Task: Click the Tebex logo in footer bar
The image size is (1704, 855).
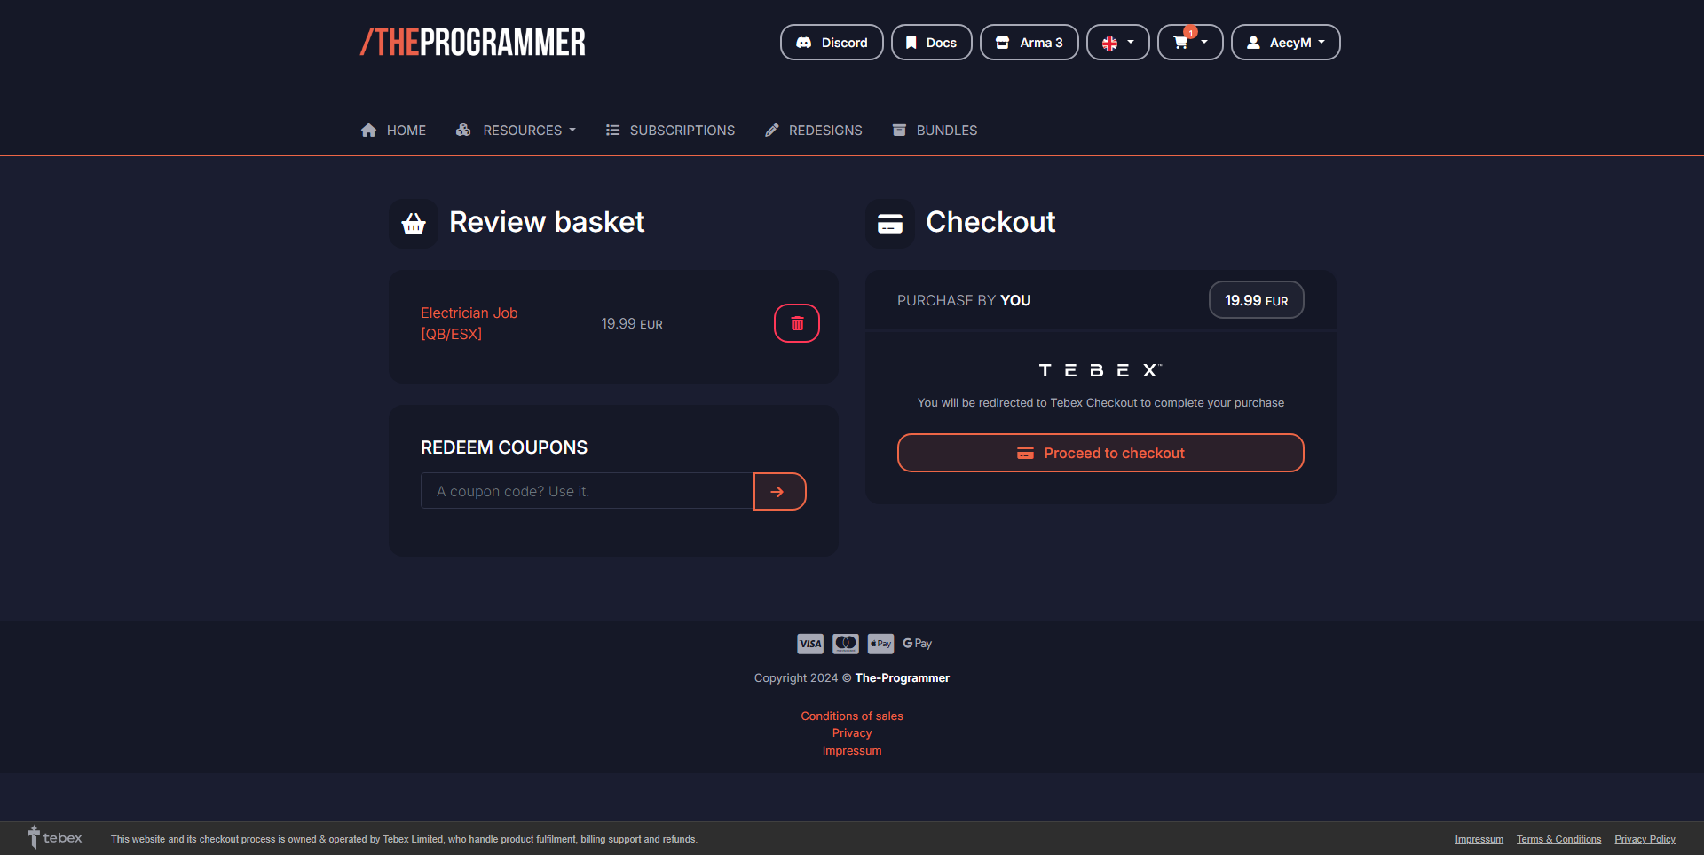Action: tap(55, 838)
